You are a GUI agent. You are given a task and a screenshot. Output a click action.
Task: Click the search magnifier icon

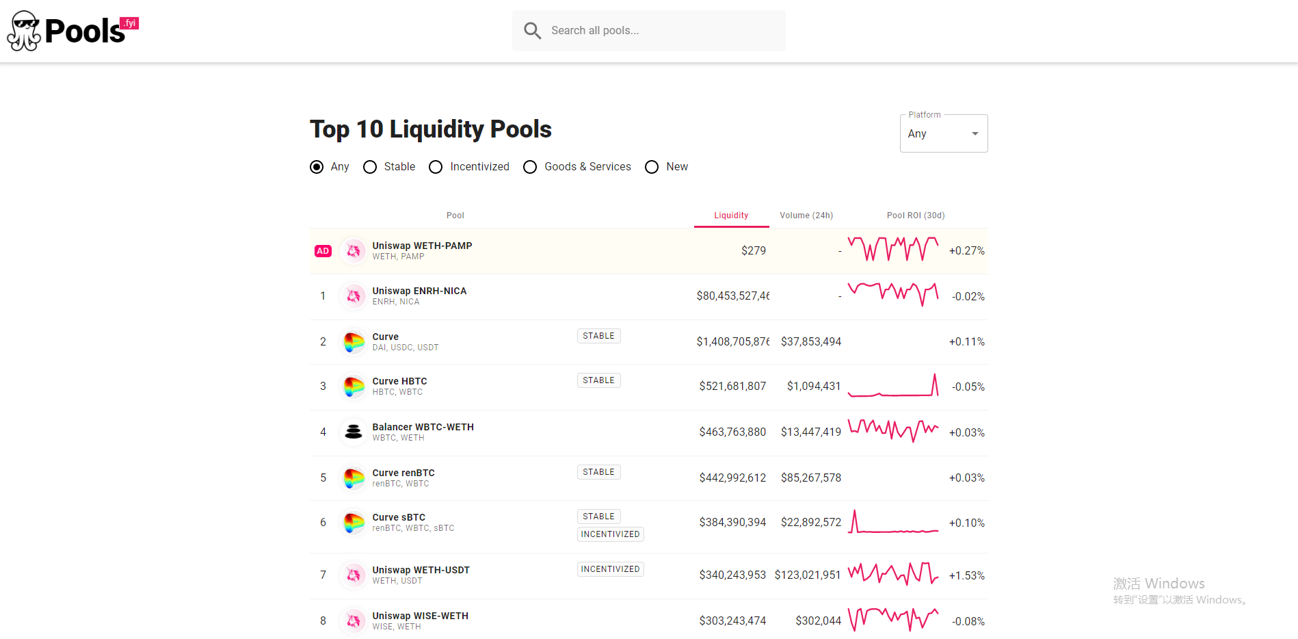tap(532, 31)
